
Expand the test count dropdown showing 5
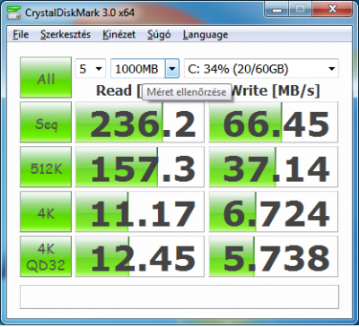(91, 69)
